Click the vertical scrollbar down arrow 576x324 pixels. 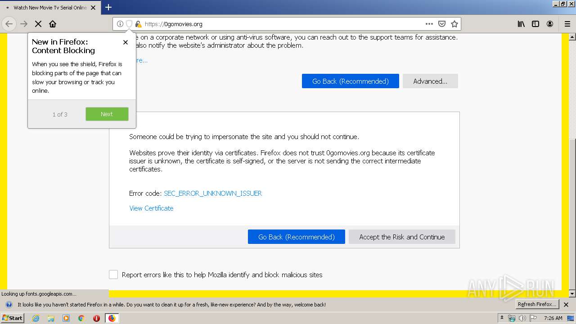pyautogui.click(x=572, y=293)
